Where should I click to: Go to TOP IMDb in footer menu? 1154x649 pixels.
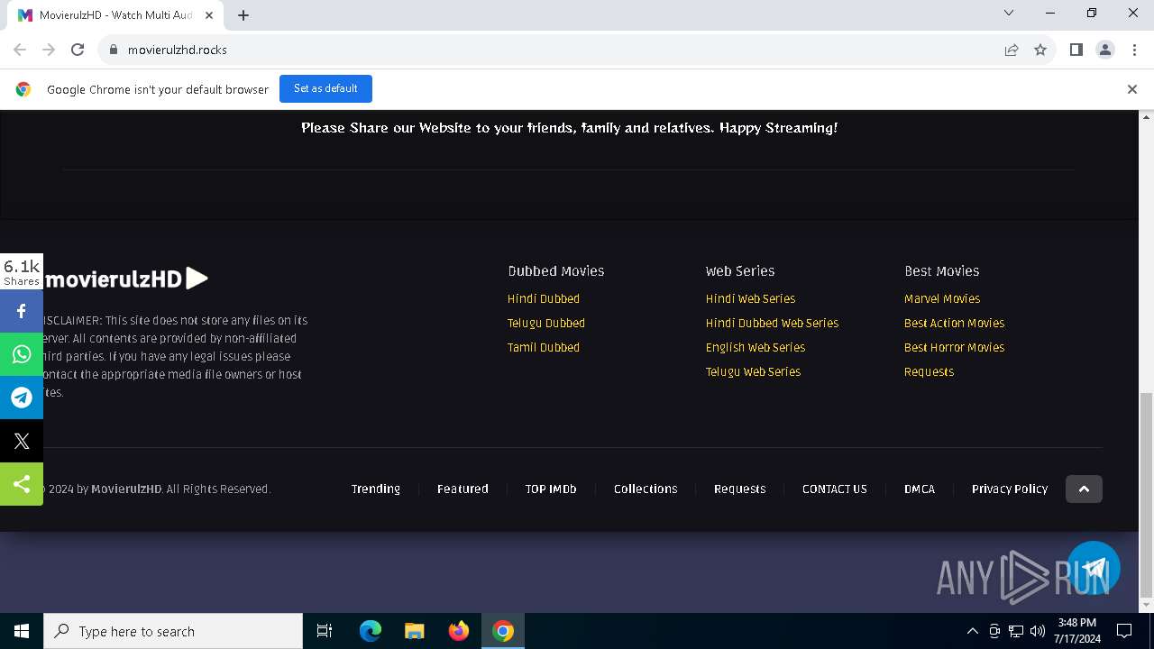coord(551,489)
